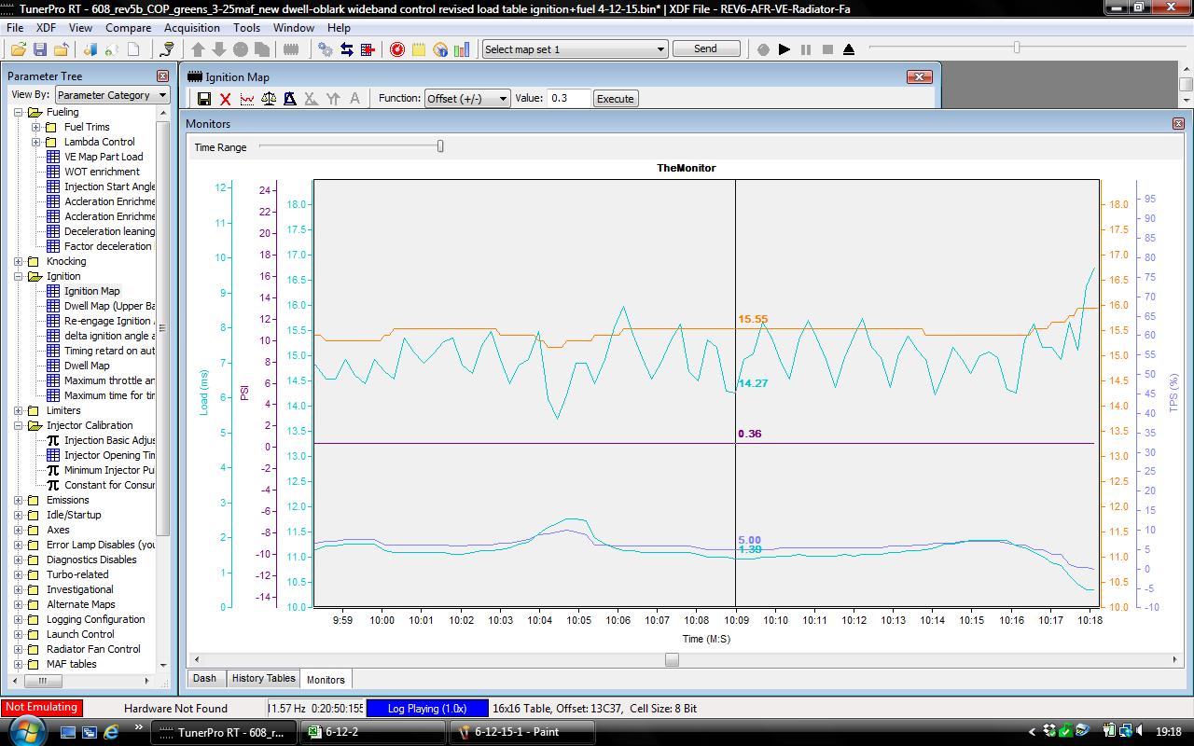The height and width of the screenshot is (746, 1194).
Task: Expand the Lambda Control folder
Action: pyautogui.click(x=35, y=142)
